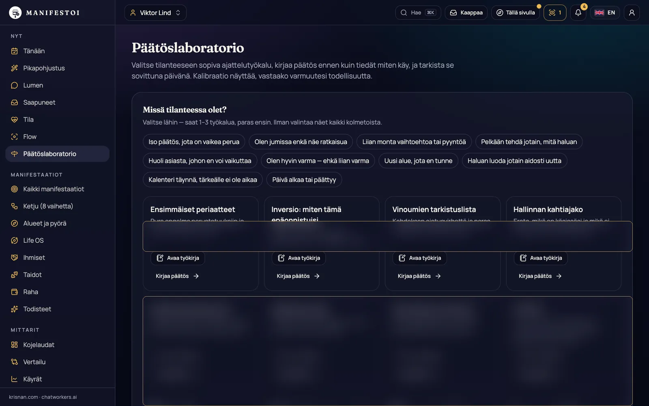Open the Tällä sivulla panel

[x=516, y=13]
